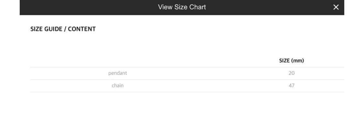Click the (mm) unit in the header
Image resolution: width=364 pixels, height=119 pixels.
[x=297, y=61]
